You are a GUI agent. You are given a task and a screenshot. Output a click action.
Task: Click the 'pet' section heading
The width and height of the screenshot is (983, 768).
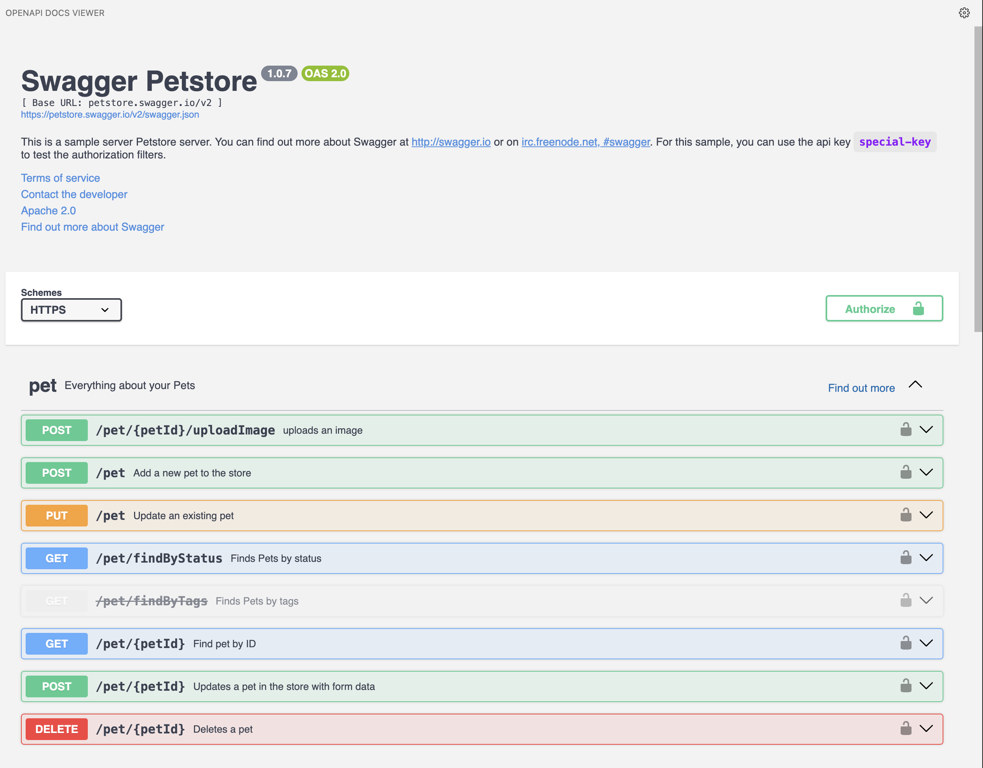pos(43,386)
